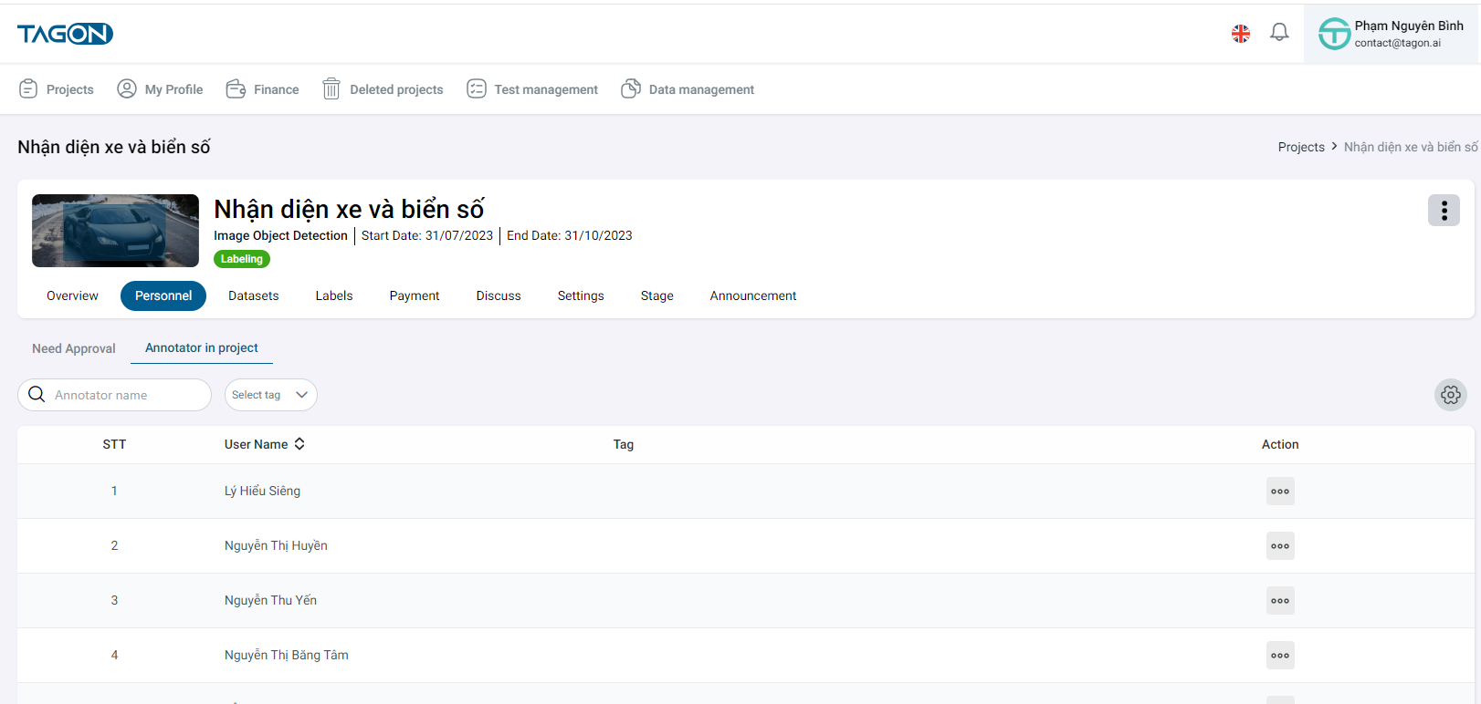Click the project car thumbnail image
1481x704 pixels.
point(115,231)
